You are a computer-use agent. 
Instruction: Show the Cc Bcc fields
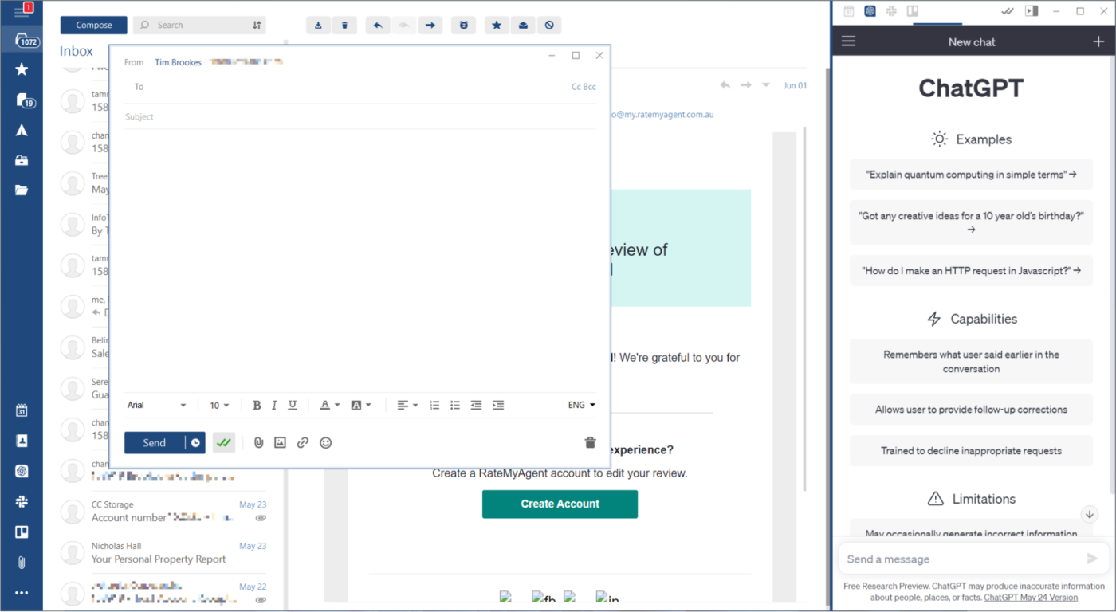coord(584,87)
